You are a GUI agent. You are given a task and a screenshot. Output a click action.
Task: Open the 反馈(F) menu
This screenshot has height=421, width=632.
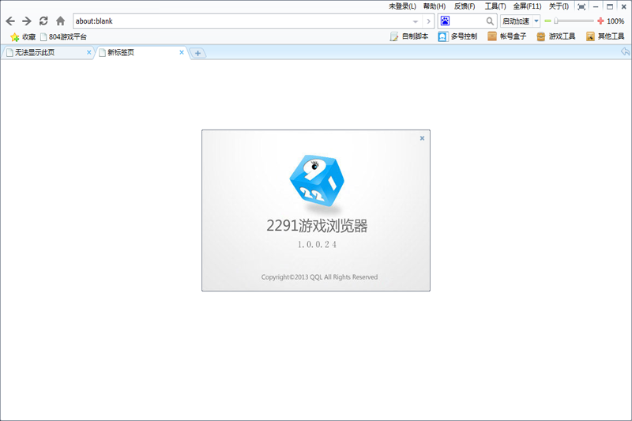[x=465, y=6]
